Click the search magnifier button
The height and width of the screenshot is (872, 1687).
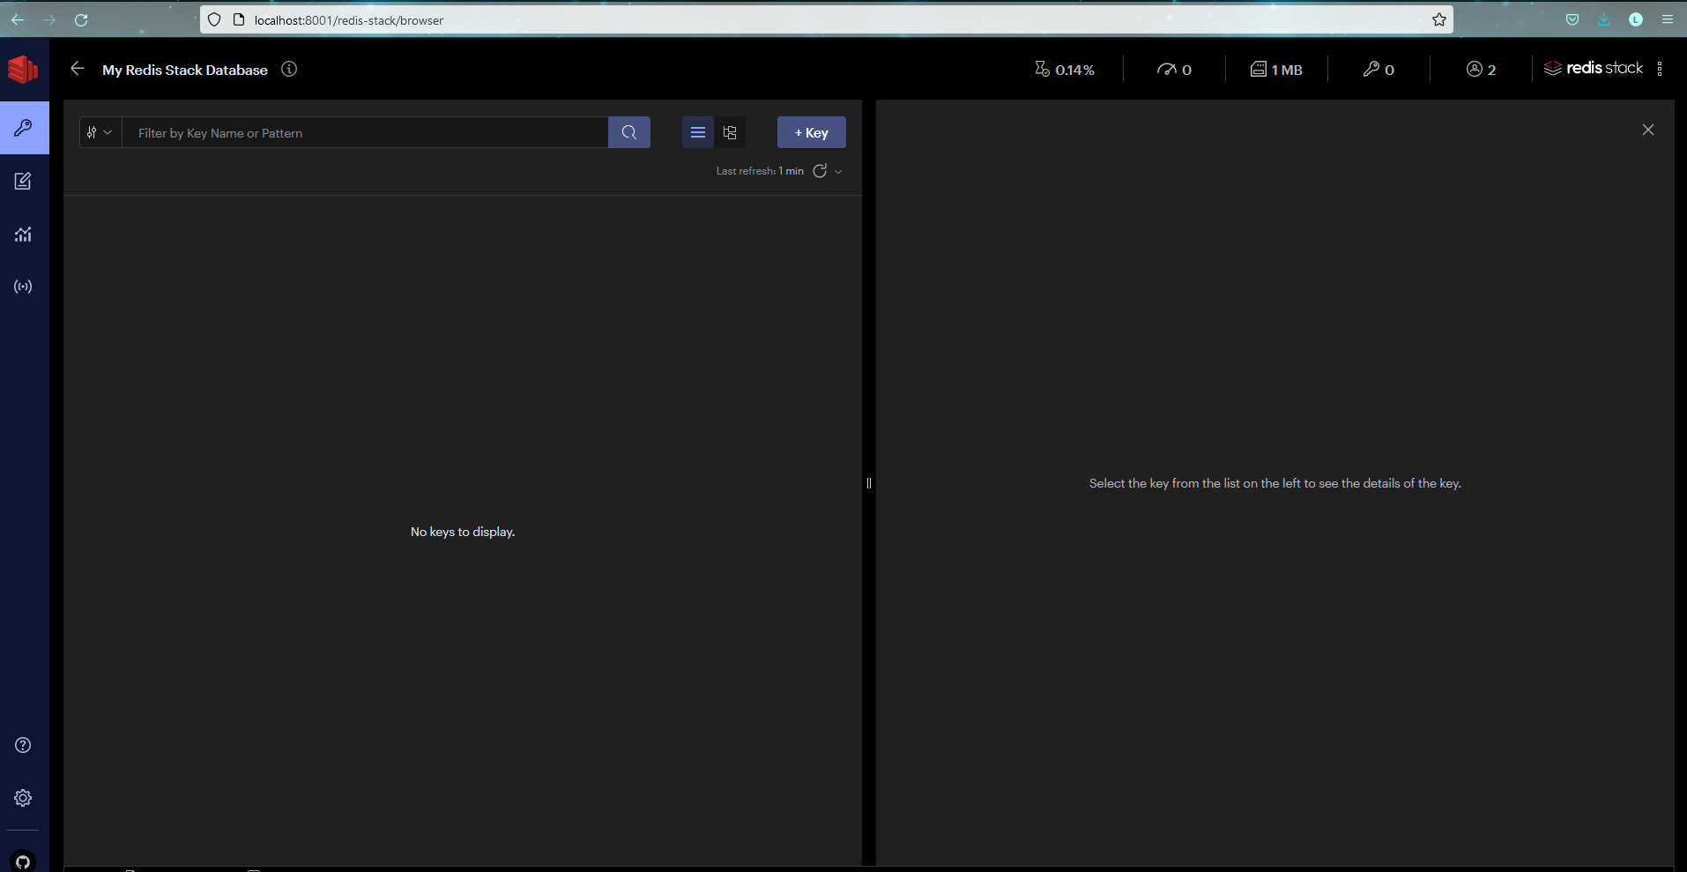[629, 132]
